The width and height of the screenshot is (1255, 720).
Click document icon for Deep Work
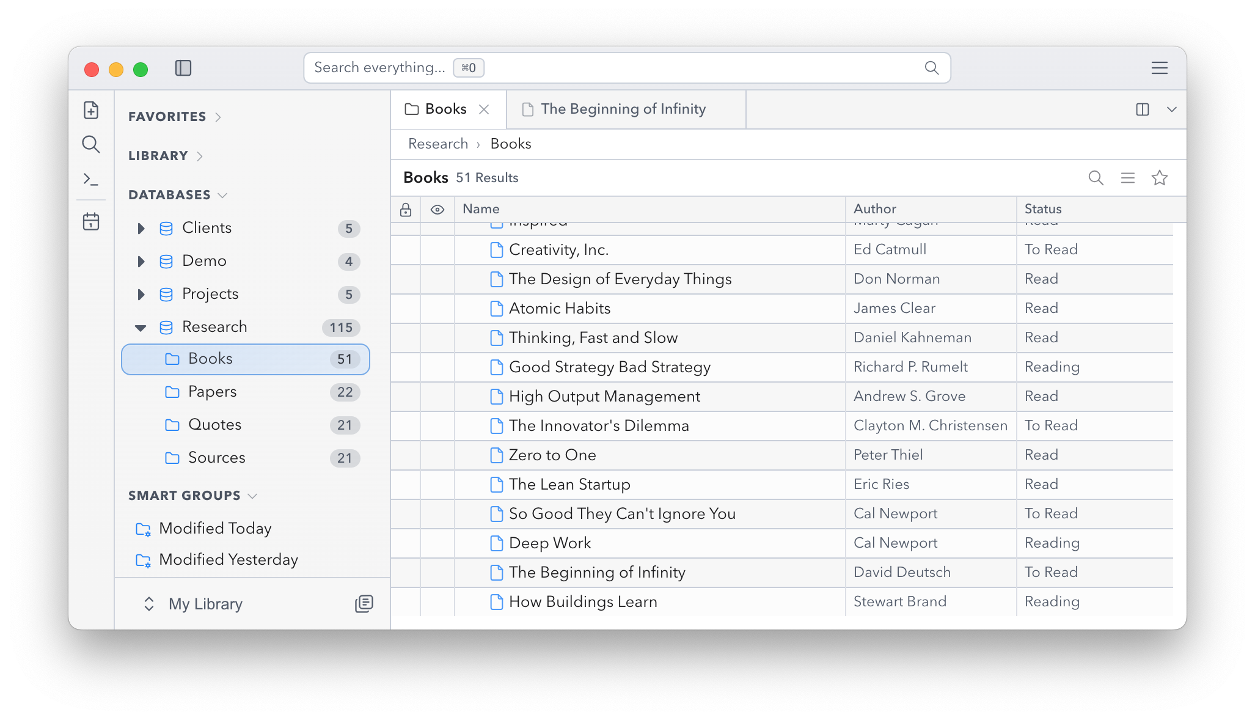tap(497, 543)
